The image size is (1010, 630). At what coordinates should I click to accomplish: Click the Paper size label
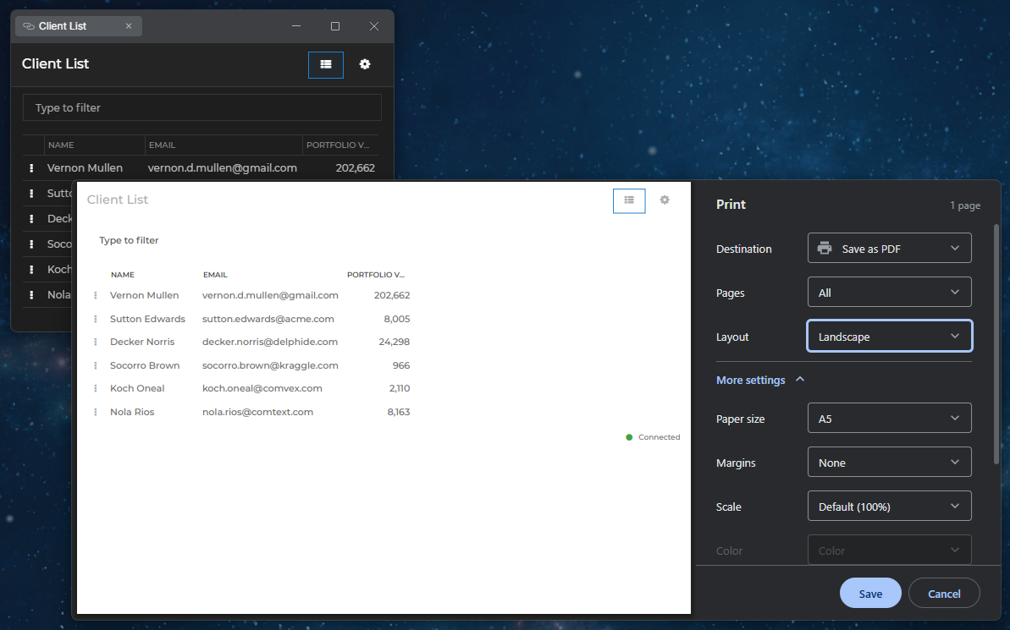[741, 419]
